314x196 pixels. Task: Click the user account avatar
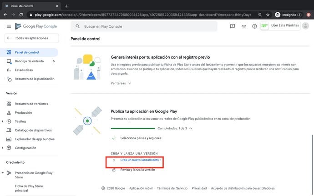pyautogui.click(x=305, y=26)
